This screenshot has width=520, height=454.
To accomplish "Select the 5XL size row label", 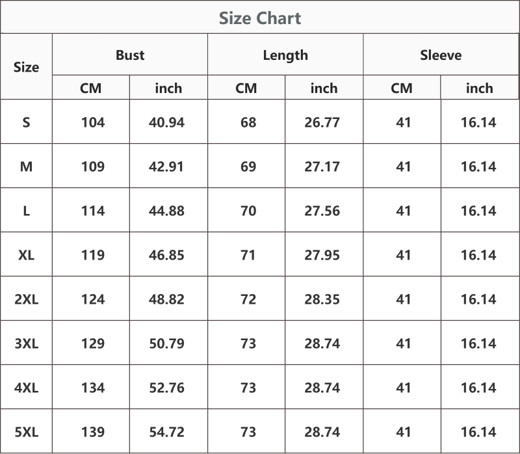I will pyautogui.click(x=26, y=432).
